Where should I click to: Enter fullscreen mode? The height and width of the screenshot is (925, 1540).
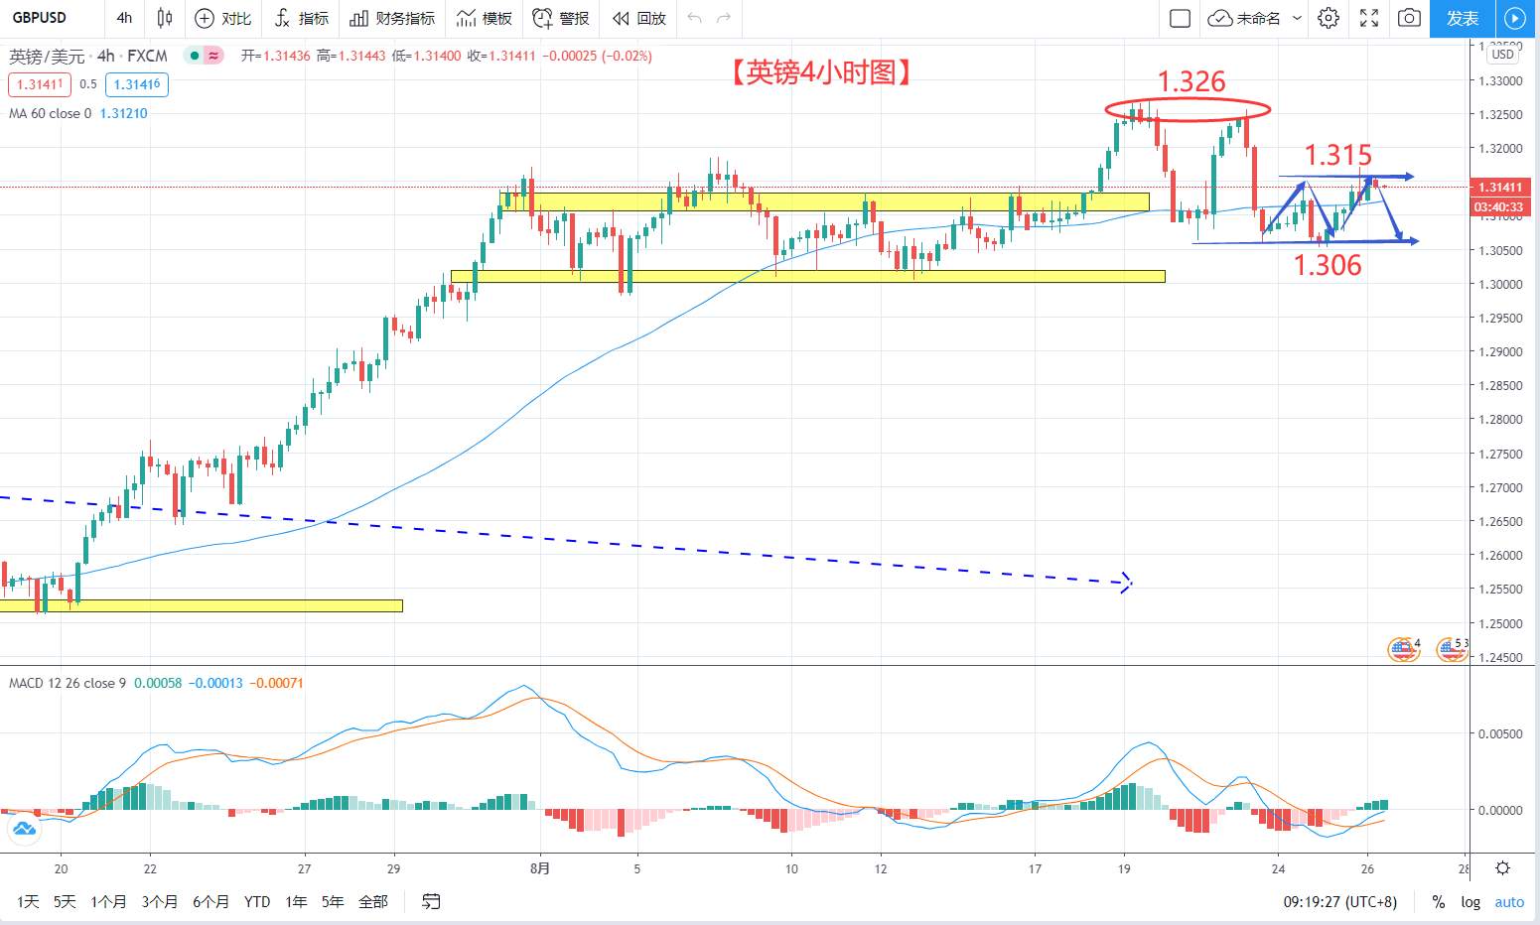1369,18
